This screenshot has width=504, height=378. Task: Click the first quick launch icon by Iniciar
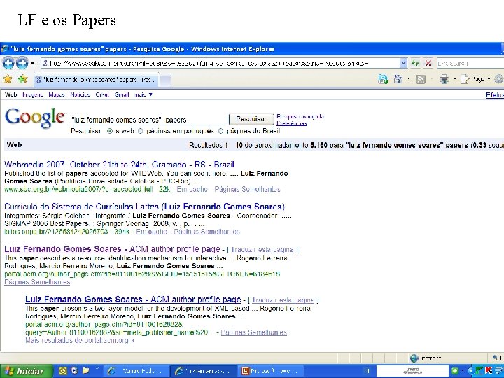63,371
